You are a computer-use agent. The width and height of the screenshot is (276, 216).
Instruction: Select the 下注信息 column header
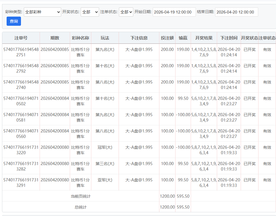(x=139, y=38)
